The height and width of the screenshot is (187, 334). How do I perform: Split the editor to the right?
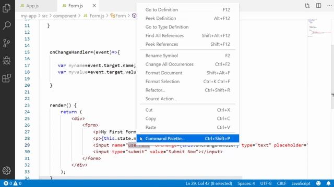[x=318, y=6]
